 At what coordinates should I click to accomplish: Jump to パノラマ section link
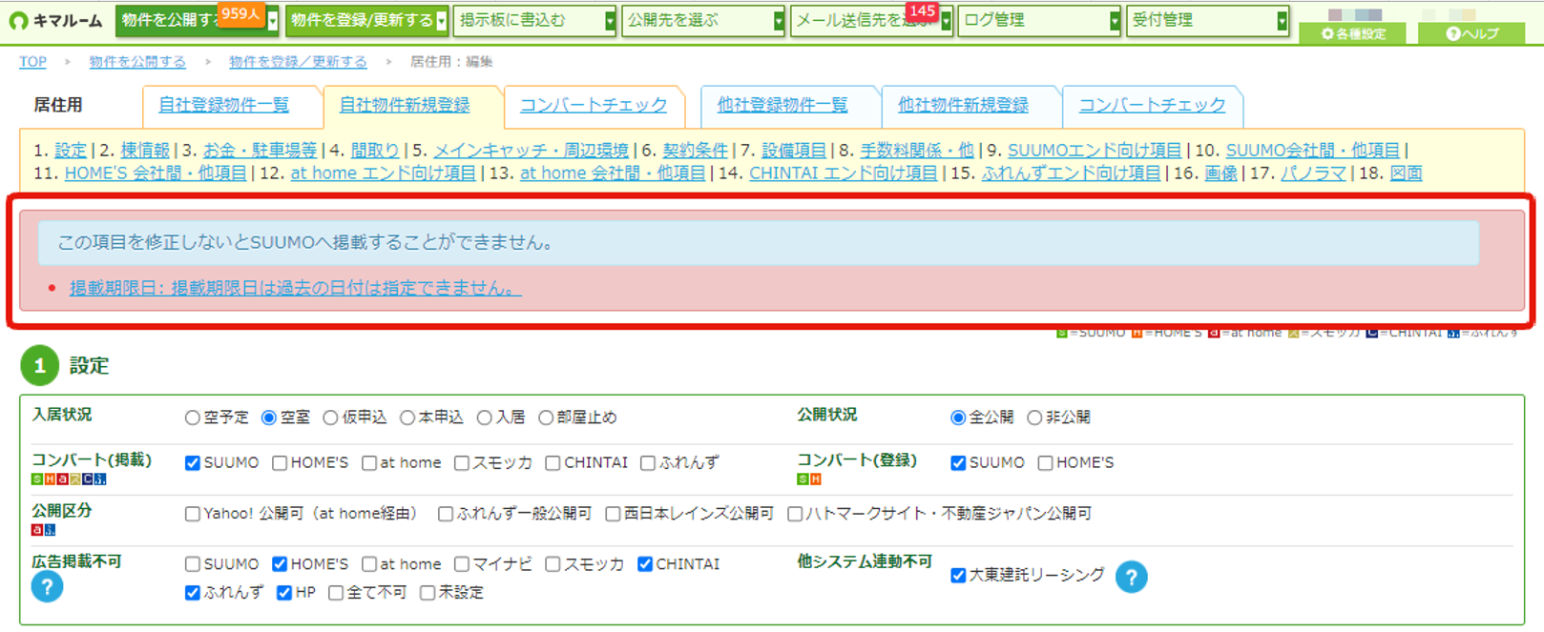[1313, 173]
